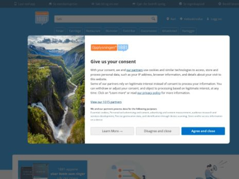The width and height of the screenshot is (239, 179).
Task: Open our privacy policy link
Action: click(x=149, y=93)
